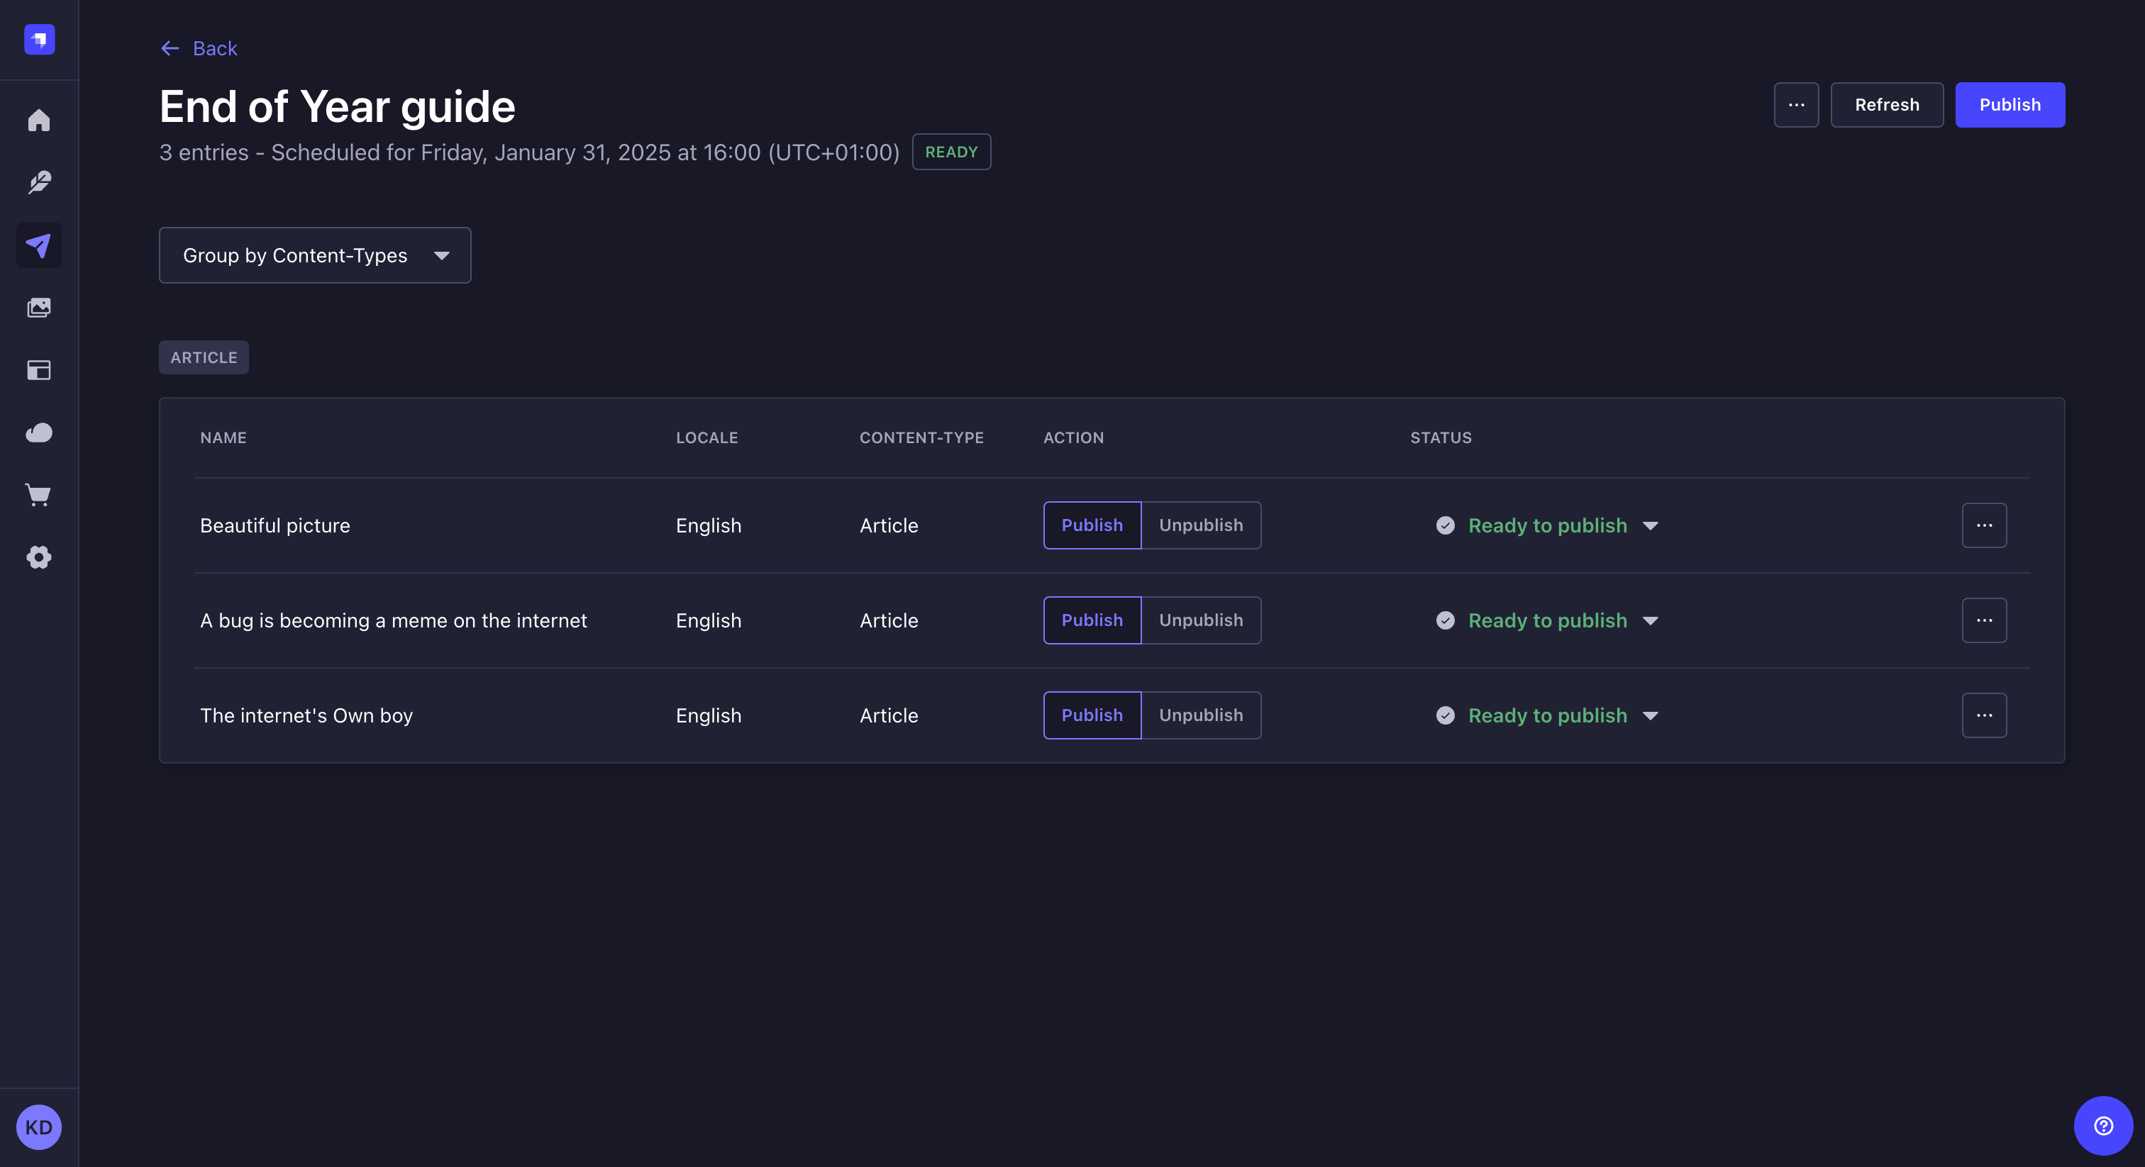
Task: Open the release more actions menu beside Refresh
Action: coord(1795,105)
